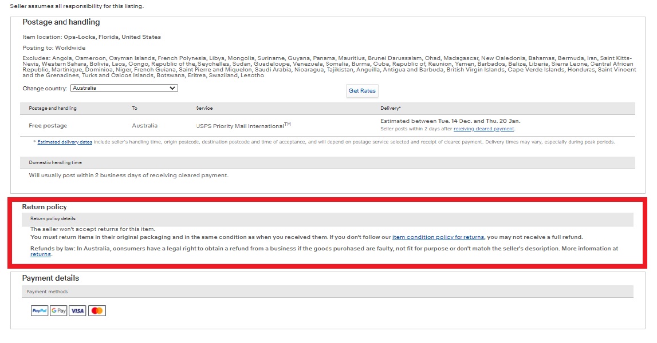Click the Postage and handling heading
Image resolution: width=657 pixels, height=343 pixels.
click(x=61, y=22)
